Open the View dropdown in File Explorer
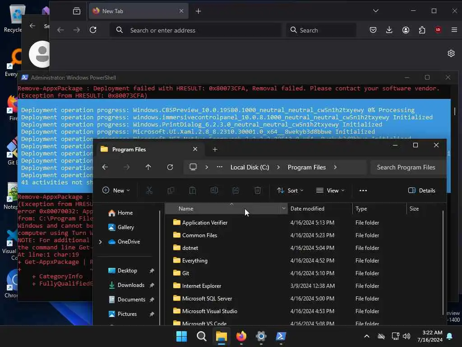 click(x=330, y=191)
